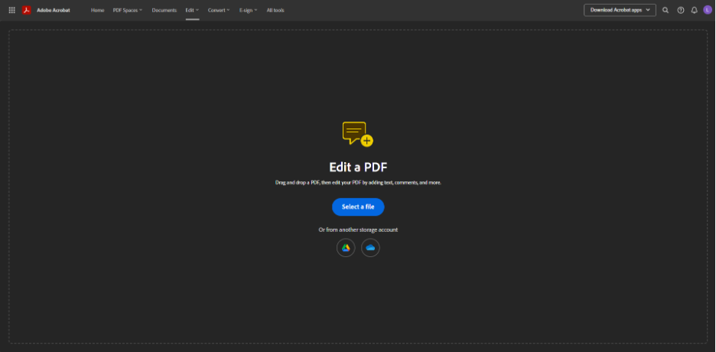Click the Select a file button

[x=358, y=207]
